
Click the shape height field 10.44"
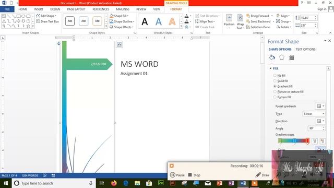point(307,18)
